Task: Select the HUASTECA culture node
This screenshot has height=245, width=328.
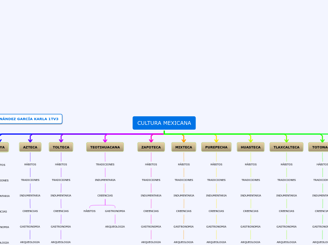Action: 251,147
